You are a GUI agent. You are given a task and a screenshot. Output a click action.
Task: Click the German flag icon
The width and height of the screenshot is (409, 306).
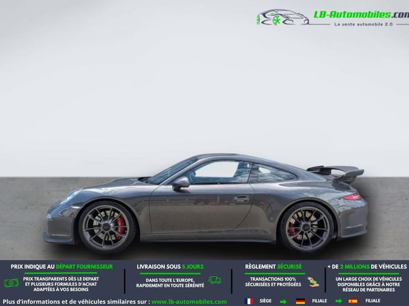pyautogui.click(x=300, y=301)
